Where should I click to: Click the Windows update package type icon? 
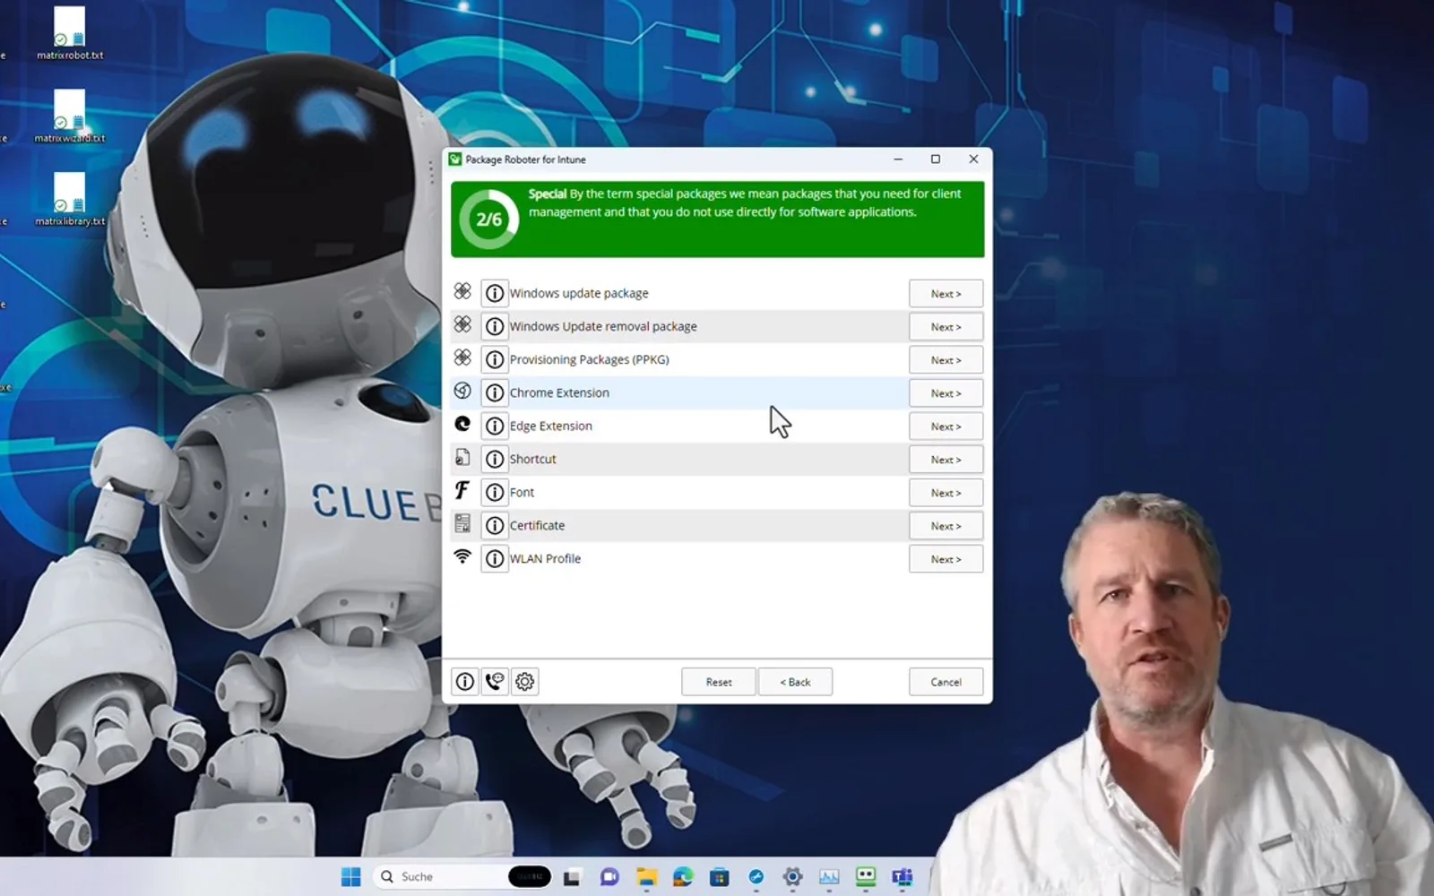point(462,291)
